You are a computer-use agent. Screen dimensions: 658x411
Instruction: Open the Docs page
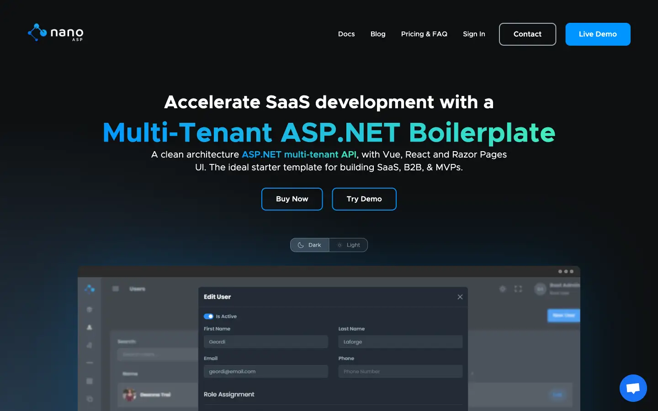pyautogui.click(x=346, y=34)
